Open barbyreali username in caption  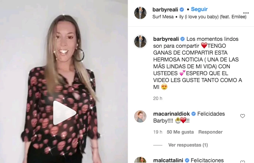[x=166, y=39]
